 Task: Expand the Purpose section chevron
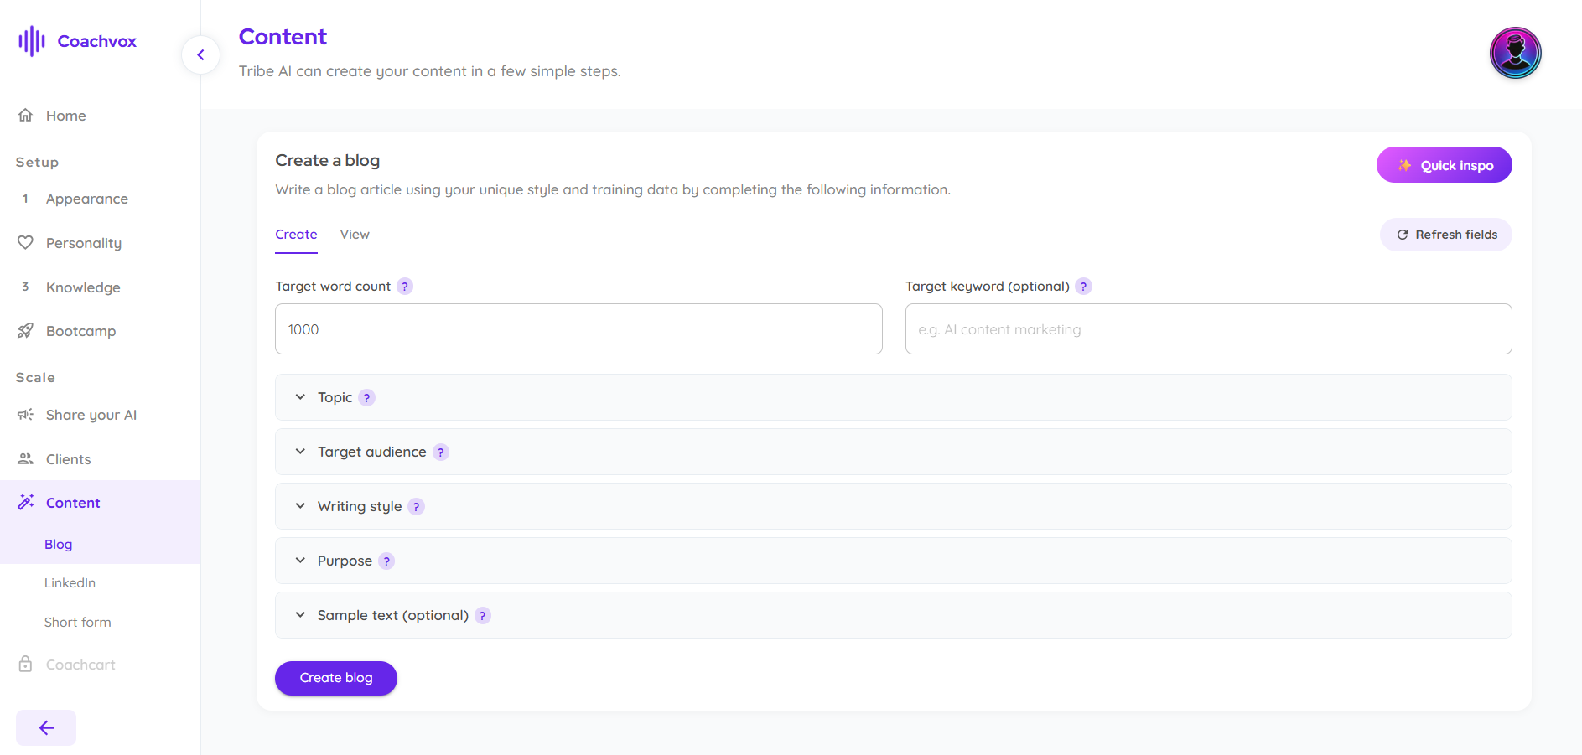300,561
